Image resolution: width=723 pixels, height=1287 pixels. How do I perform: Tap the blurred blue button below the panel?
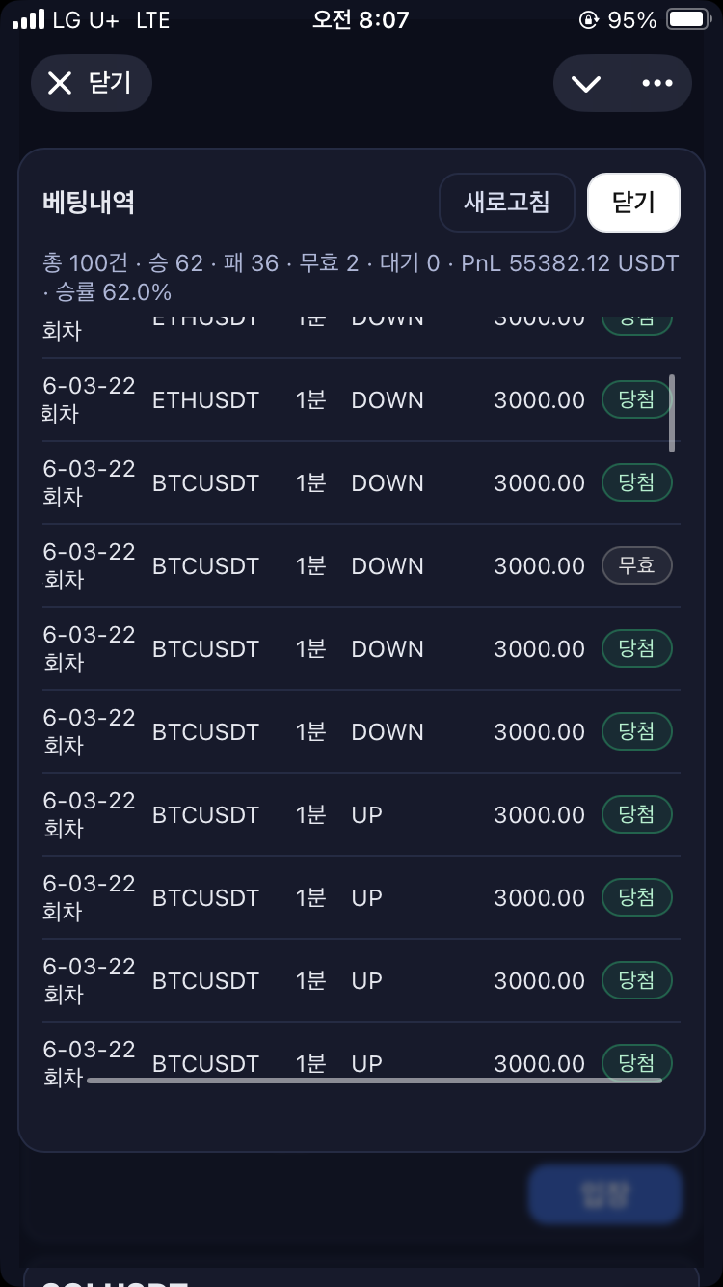click(604, 1195)
